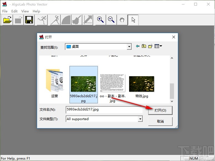
Task: Click the file list scroll up arrow
Action: (172, 58)
